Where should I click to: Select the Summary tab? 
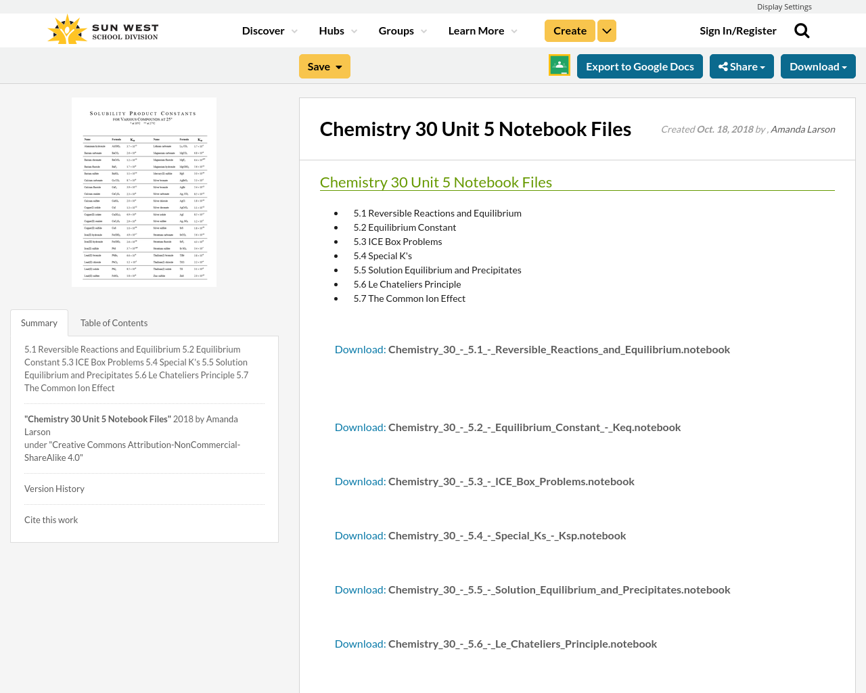(x=39, y=323)
